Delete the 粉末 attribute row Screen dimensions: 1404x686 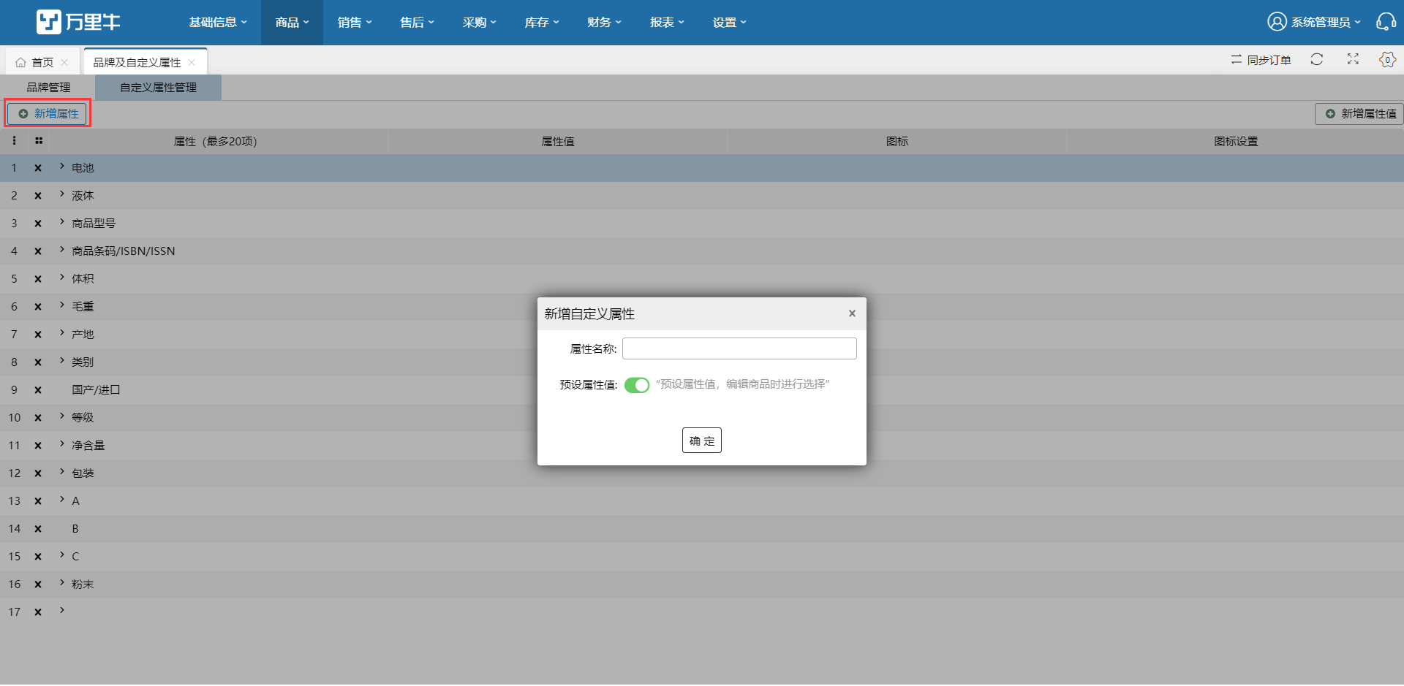click(x=38, y=584)
